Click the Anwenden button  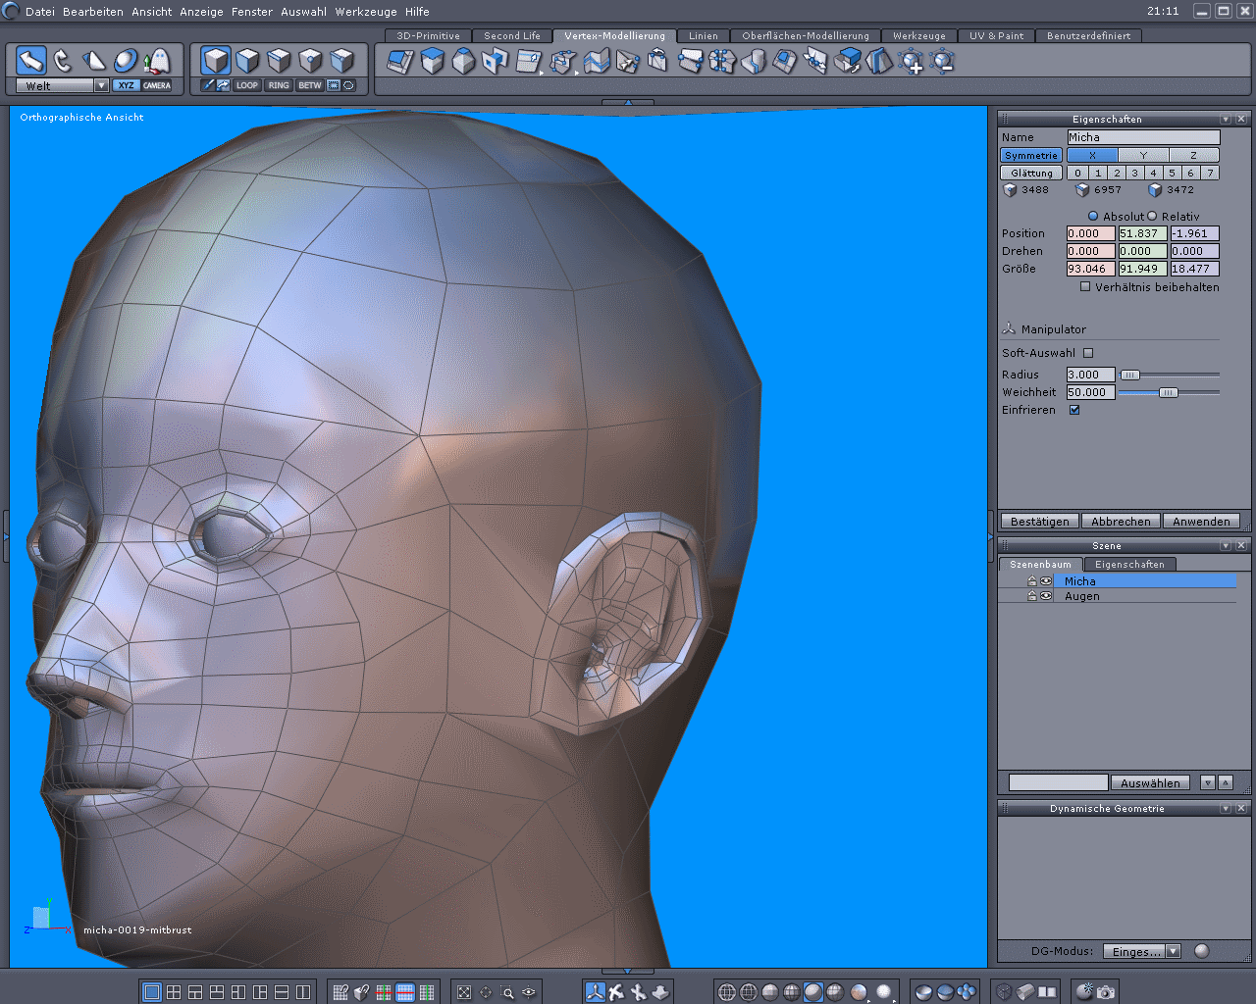point(1201,522)
